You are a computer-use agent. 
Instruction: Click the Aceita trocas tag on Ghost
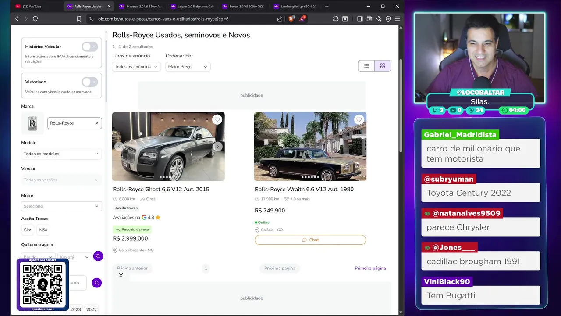127,208
